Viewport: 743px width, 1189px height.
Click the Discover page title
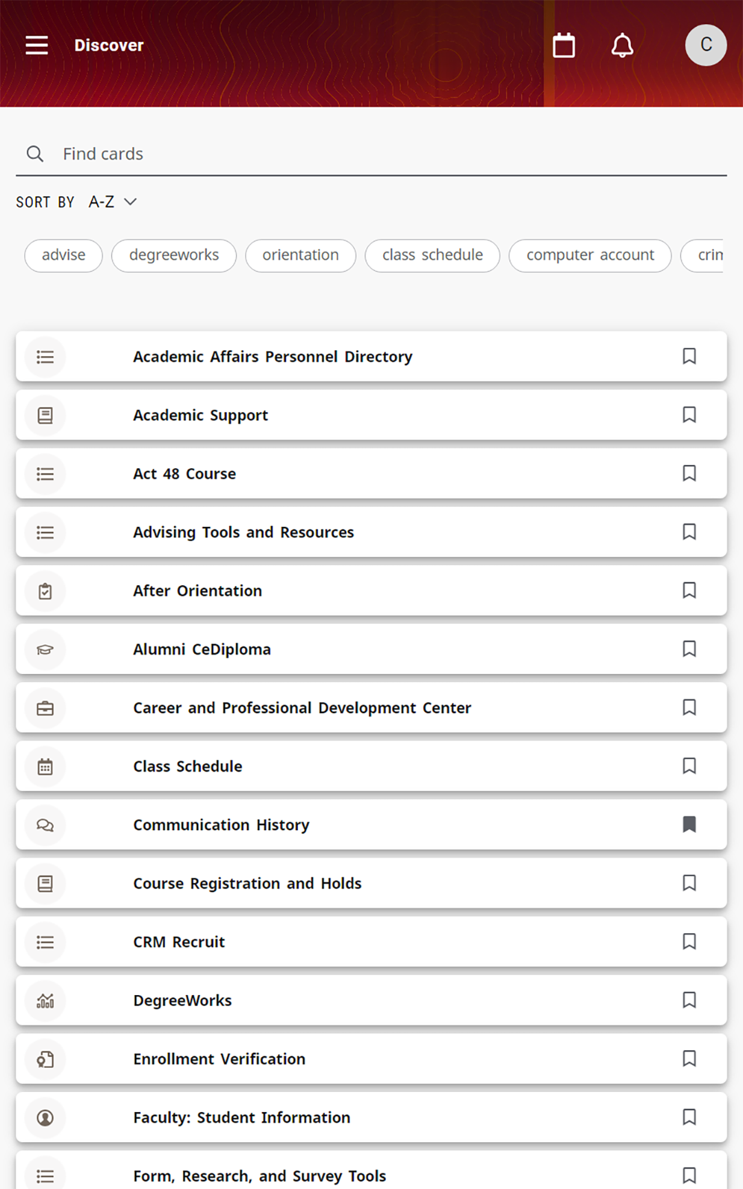tap(109, 45)
